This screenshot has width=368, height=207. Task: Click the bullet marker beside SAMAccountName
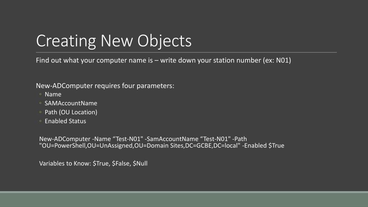click(x=40, y=103)
